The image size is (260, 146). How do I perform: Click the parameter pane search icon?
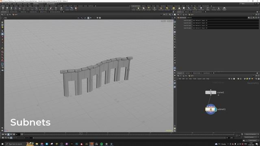pyautogui.click(x=253, y=17)
